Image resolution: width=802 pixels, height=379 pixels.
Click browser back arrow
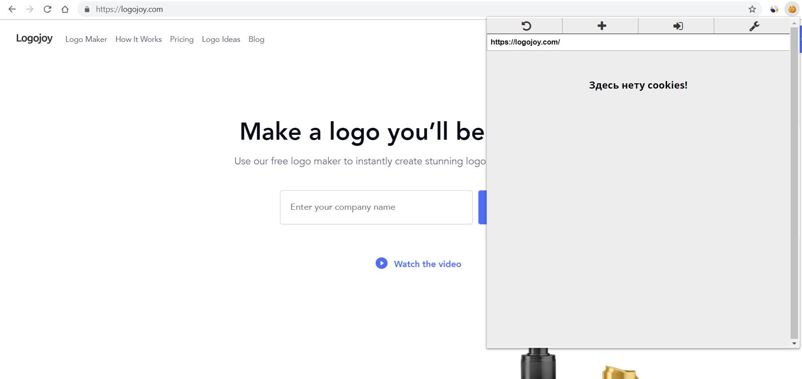coord(12,9)
